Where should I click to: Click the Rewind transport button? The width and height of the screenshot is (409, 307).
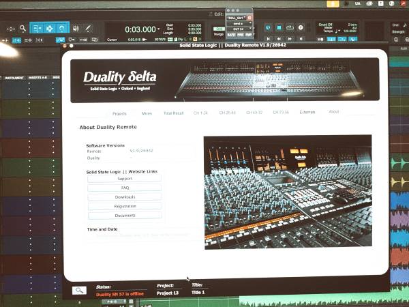point(279,39)
